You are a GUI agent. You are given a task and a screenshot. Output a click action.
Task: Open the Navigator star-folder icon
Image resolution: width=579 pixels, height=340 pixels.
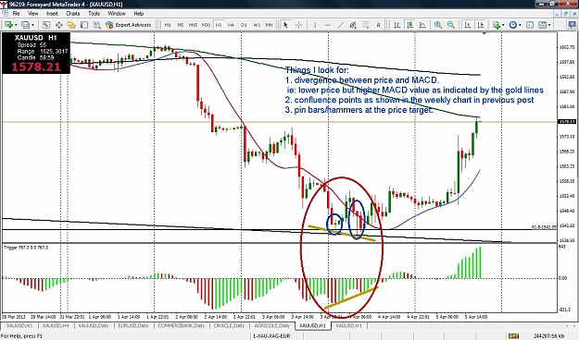point(71,25)
